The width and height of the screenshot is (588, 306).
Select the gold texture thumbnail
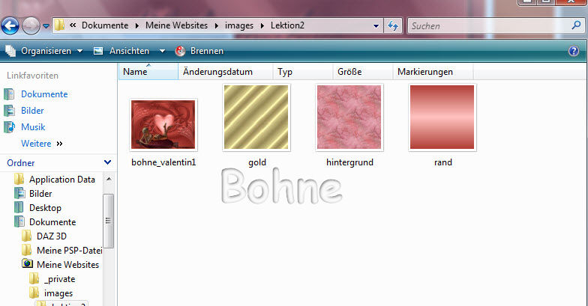pyautogui.click(x=256, y=117)
